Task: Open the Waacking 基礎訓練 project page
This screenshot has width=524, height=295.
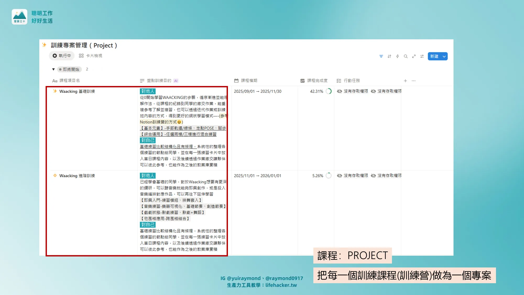Action: point(77,91)
